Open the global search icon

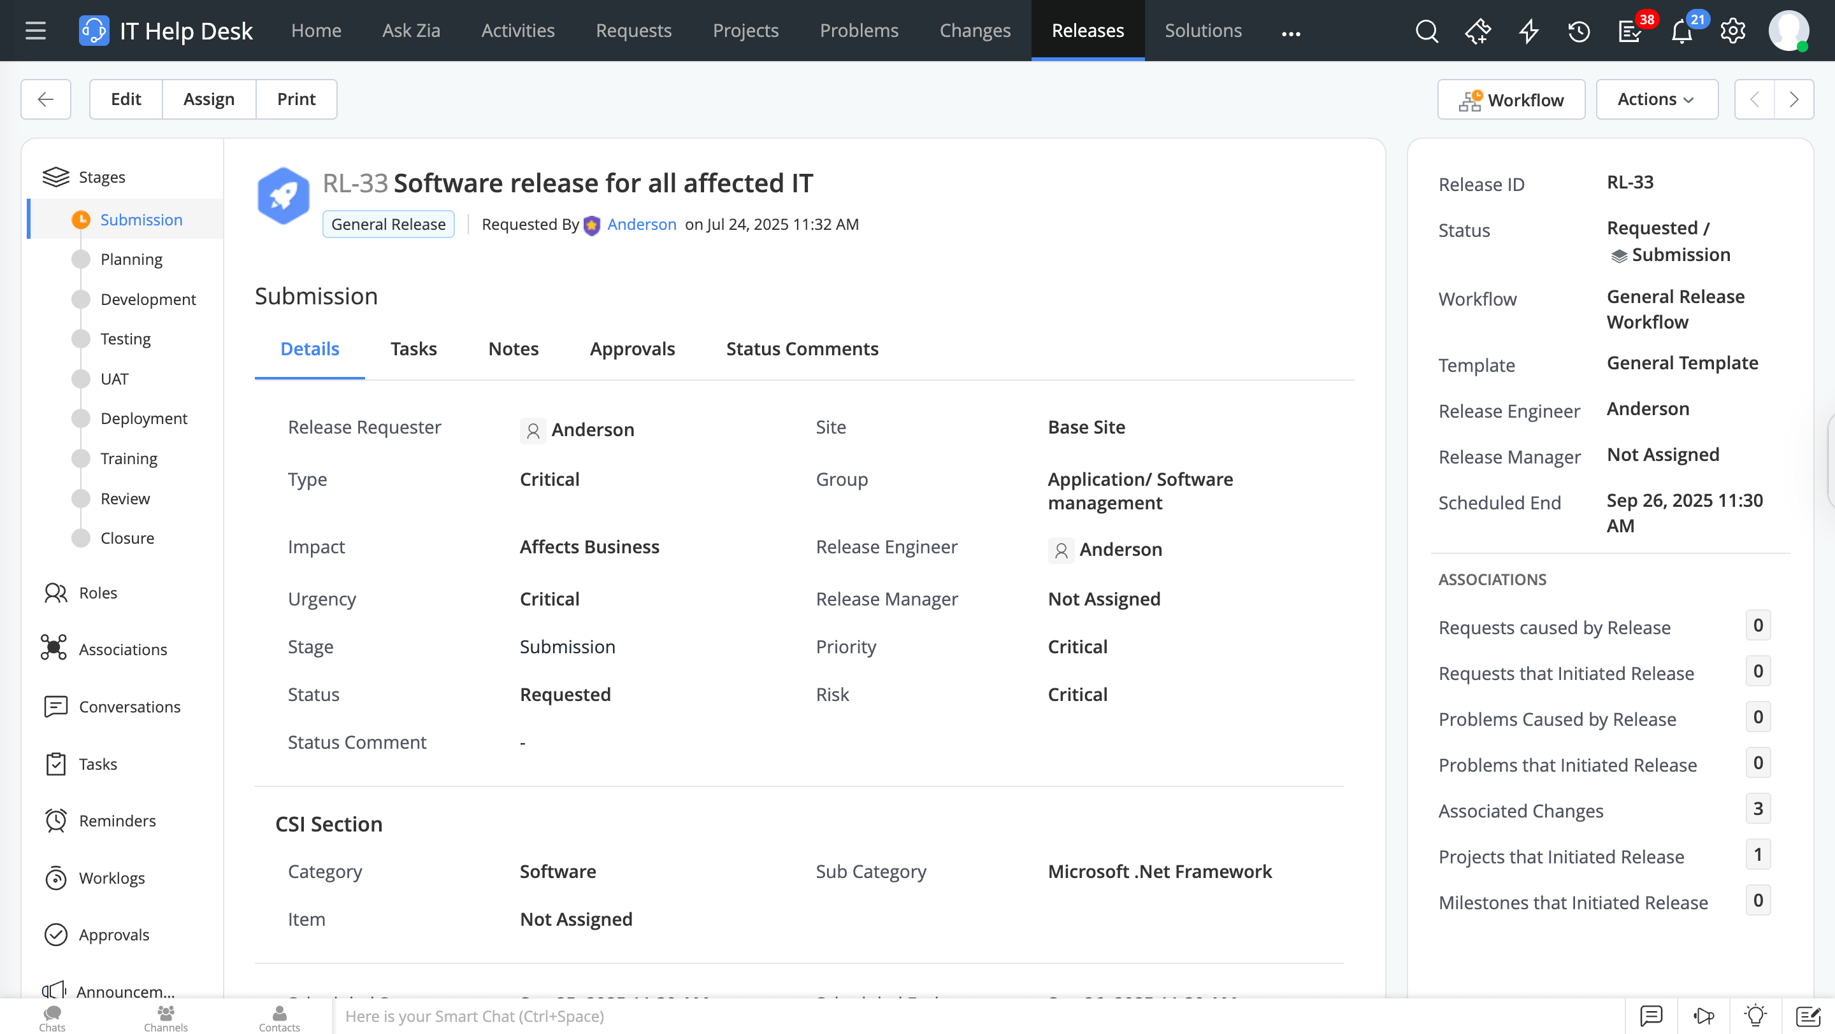coord(1426,31)
